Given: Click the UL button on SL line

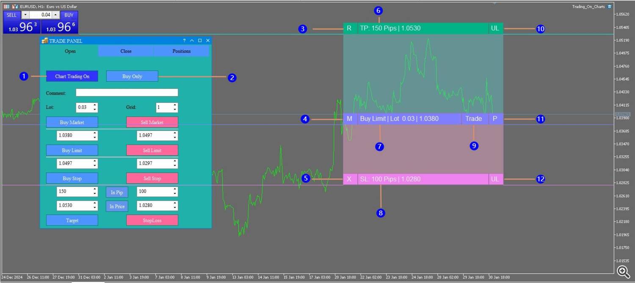Looking at the screenshot, I should pyautogui.click(x=496, y=179).
